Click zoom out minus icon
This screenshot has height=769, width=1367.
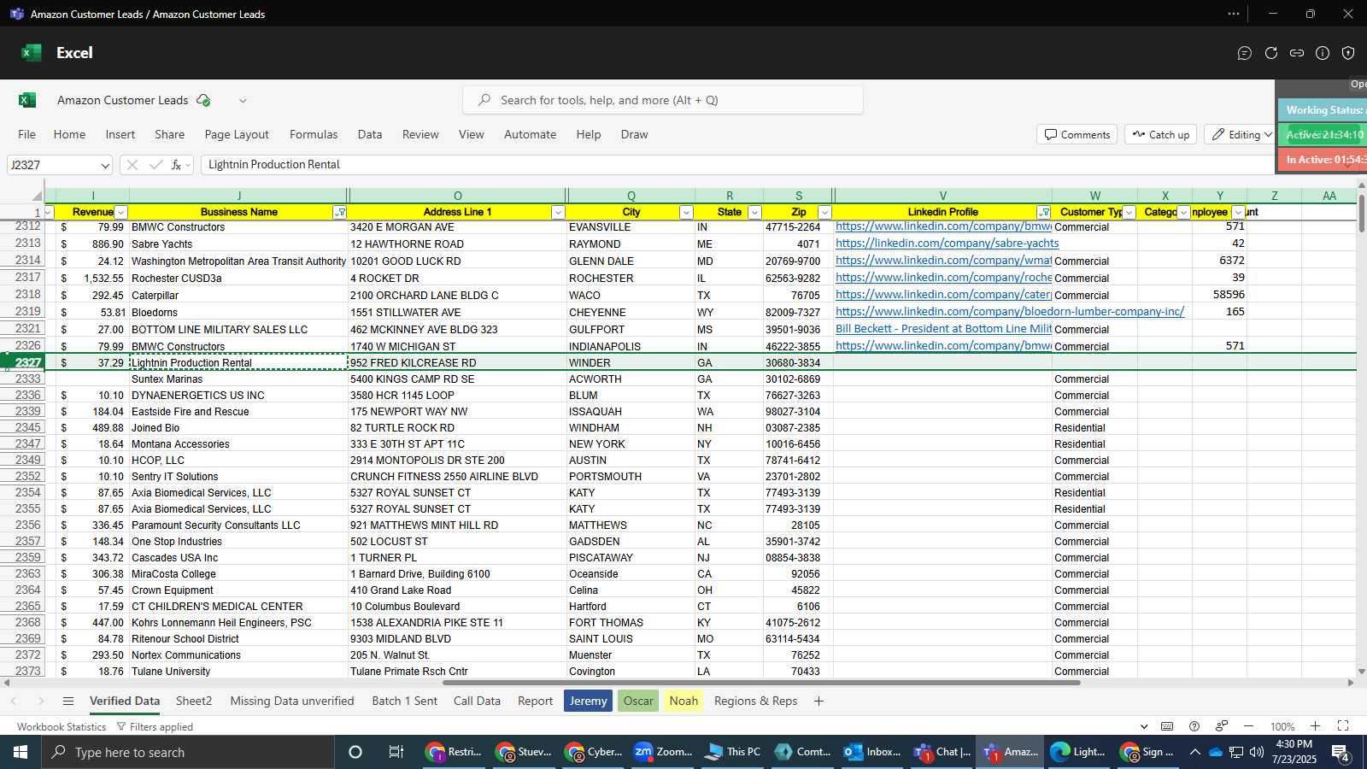1249,726
